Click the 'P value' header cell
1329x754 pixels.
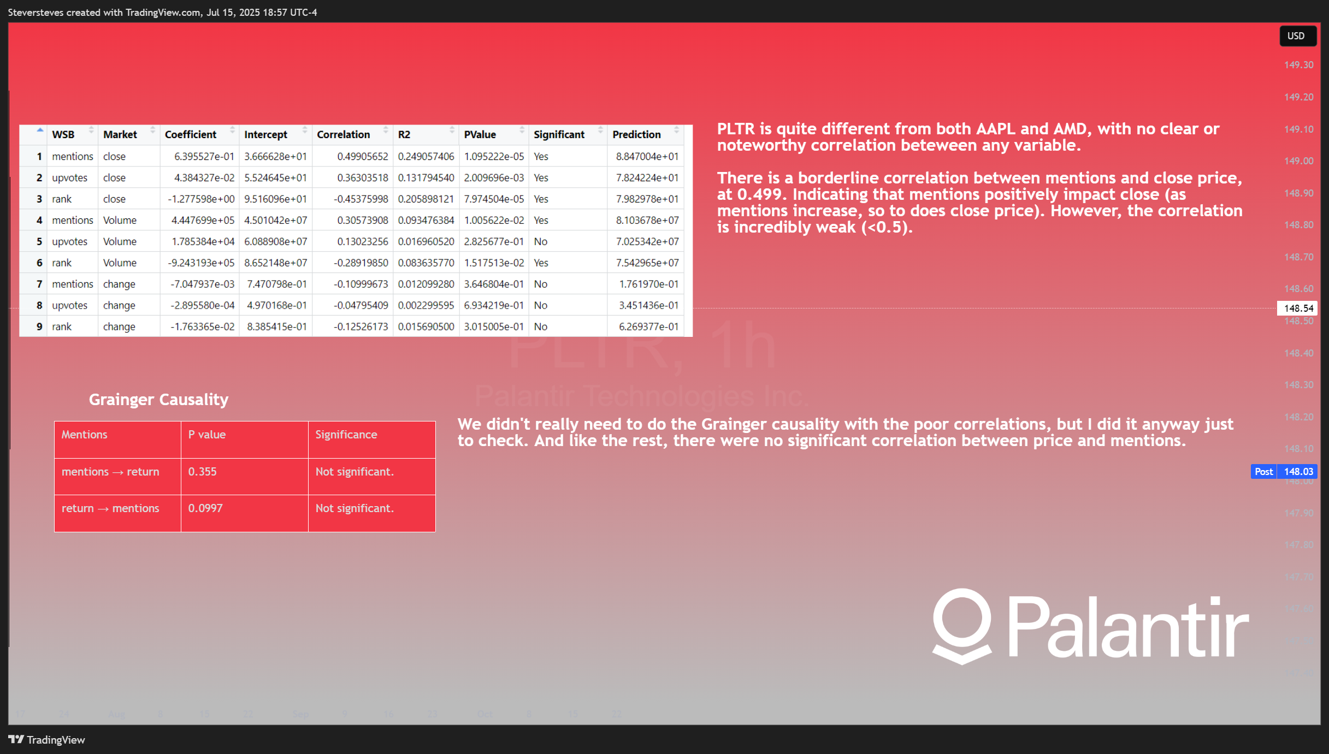(245, 440)
